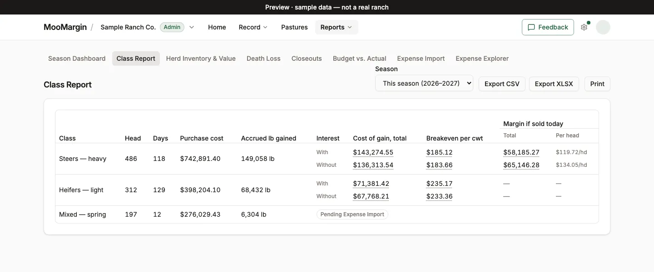The image size is (654, 272).
Task: Click the 'Margin if sold today' column header
Action: tap(533, 124)
